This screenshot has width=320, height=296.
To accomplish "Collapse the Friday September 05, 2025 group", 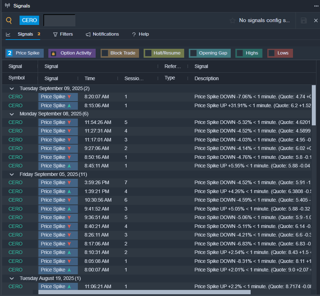I will [12, 175].
